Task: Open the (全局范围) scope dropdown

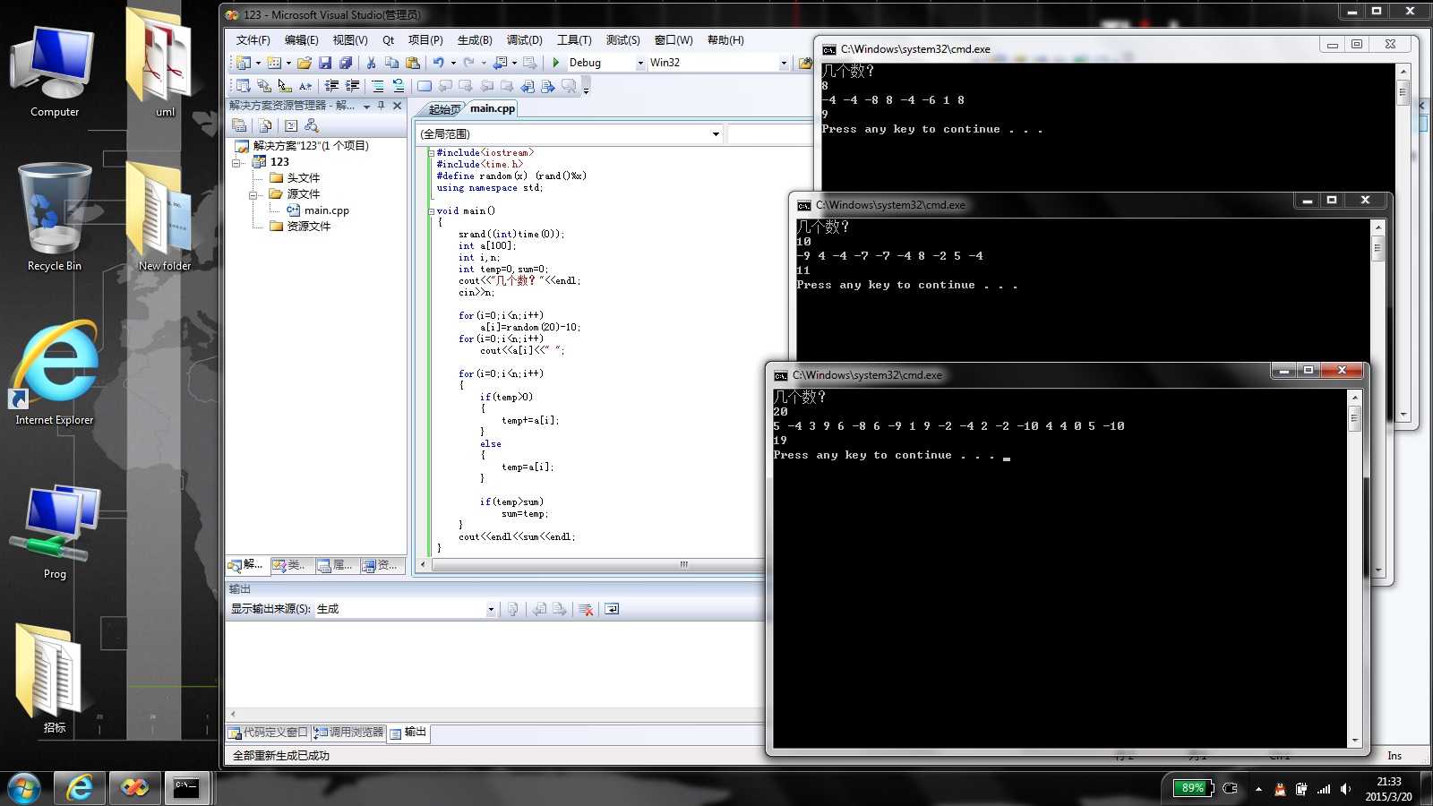Action: [x=716, y=134]
